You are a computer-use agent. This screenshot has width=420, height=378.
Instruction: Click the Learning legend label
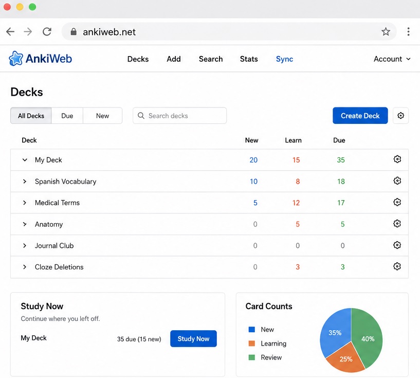273,344
